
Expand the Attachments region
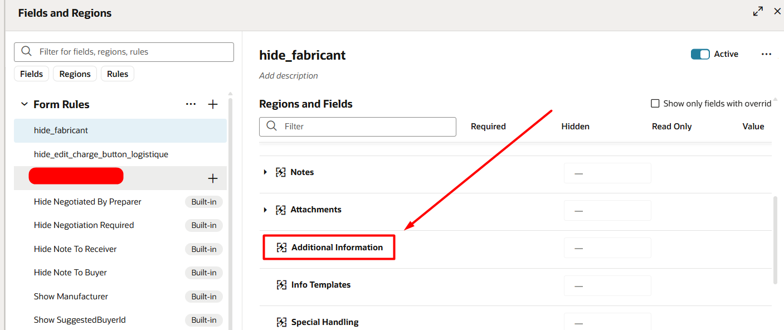(265, 209)
